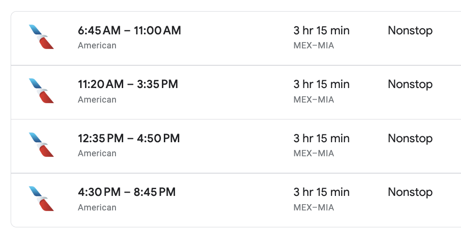461x238 pixels.
Task: Click the American carrier name under 11:20 AM
Action: (97, 100)
